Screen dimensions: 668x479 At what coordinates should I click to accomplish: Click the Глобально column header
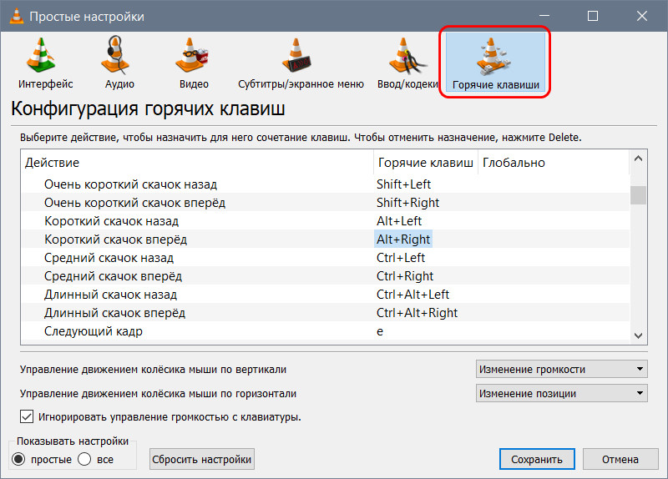point(554,163)
